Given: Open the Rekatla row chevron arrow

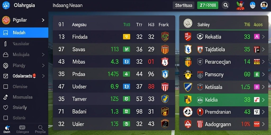Looking at the screenshot, I should tap(263, 36).
